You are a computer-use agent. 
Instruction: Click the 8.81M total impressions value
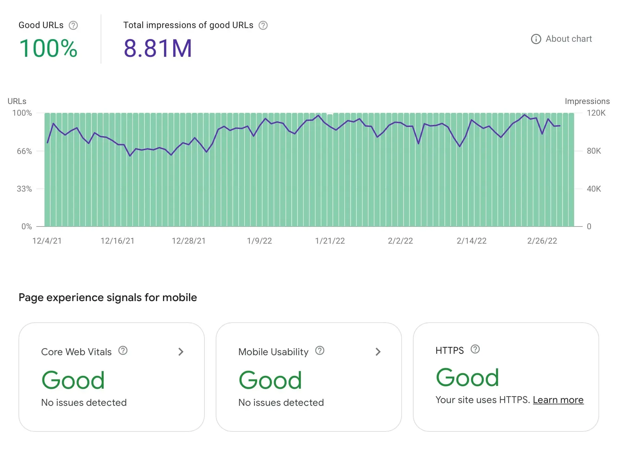[x=157, y=48]
